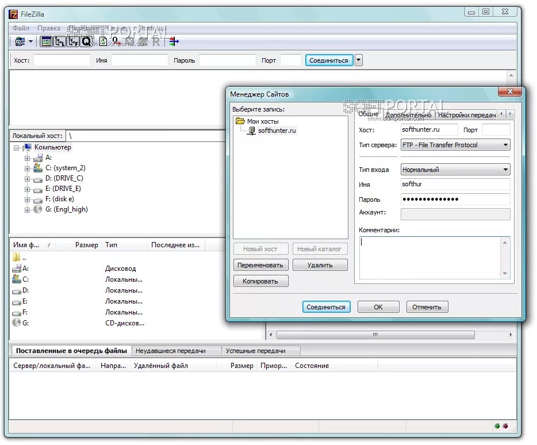Click the colored arrows filter icon in toolbar
Viewport: 537px width, 445px height.
coord(174,42)
